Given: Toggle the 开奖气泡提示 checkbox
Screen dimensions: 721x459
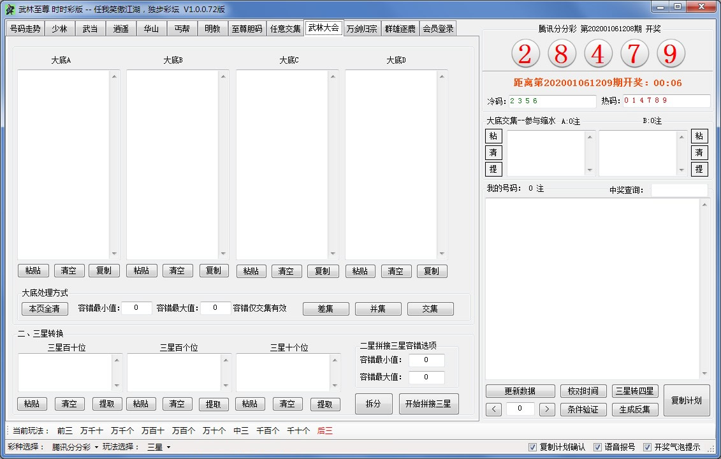Looking at the screenshot, I should [x=647, y=447].
